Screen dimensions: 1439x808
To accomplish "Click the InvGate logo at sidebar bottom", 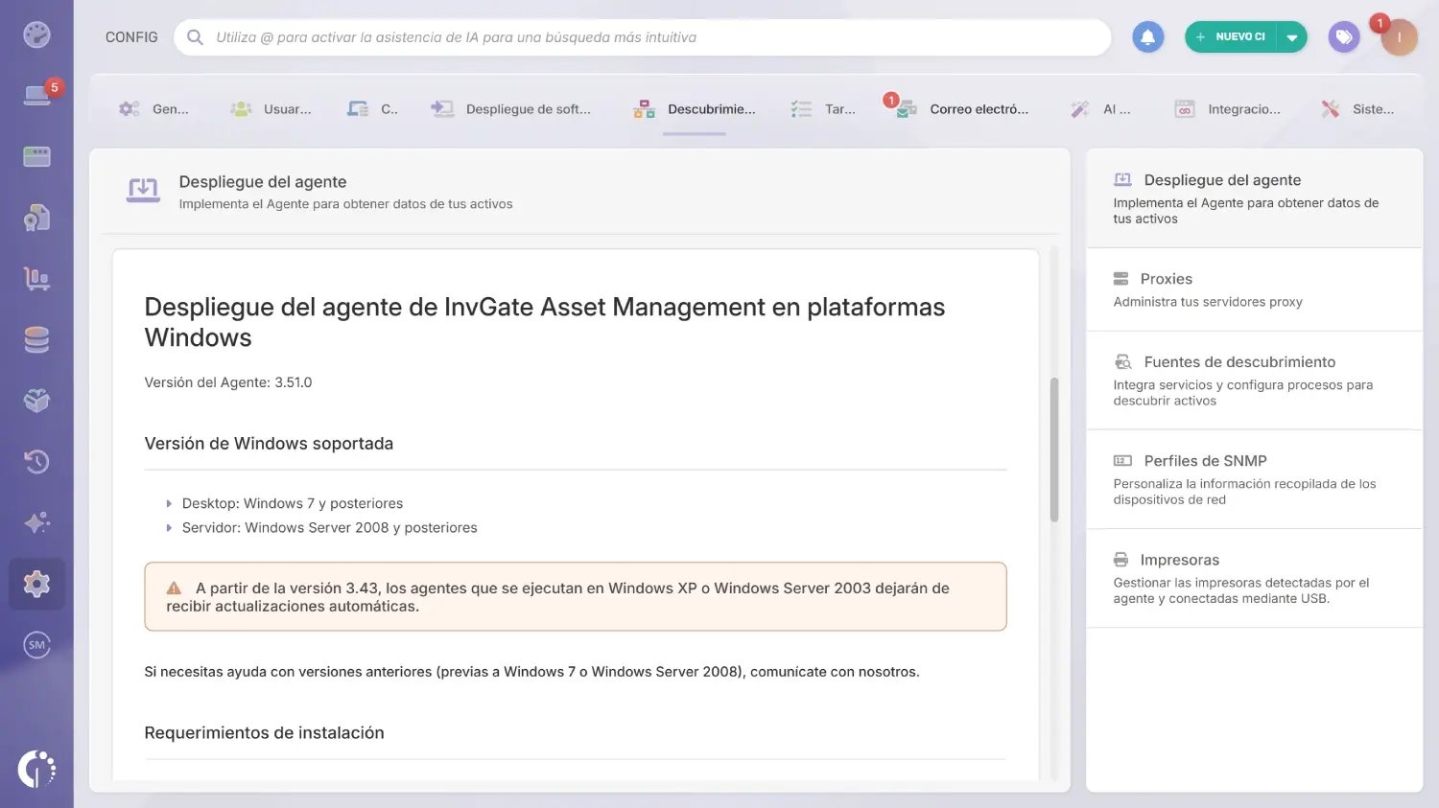I will 36,769.
